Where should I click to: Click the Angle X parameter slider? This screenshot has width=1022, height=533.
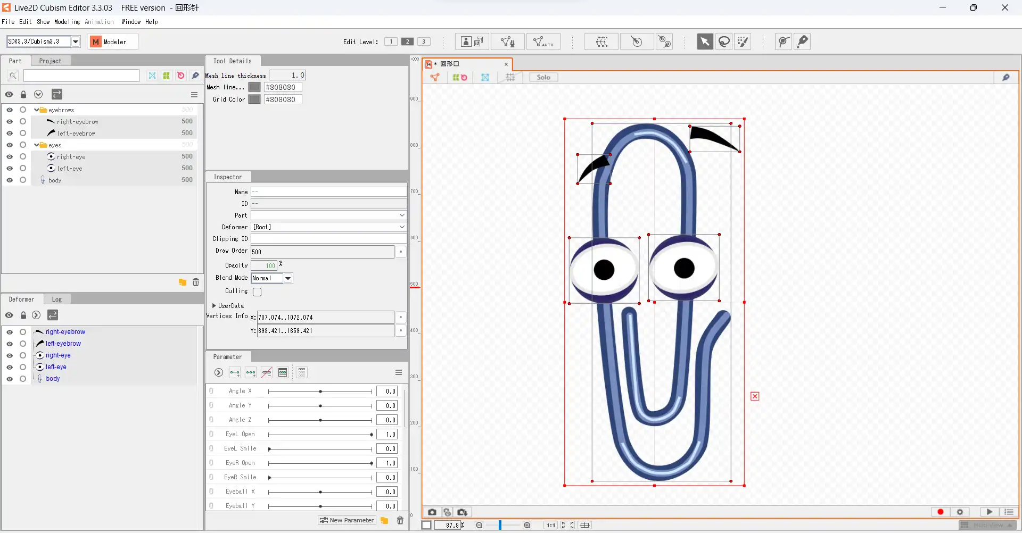320,392
